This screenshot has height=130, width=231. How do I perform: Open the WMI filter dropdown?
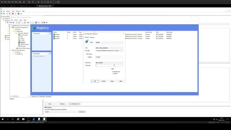pyautogui.click(x=60, y=112)
